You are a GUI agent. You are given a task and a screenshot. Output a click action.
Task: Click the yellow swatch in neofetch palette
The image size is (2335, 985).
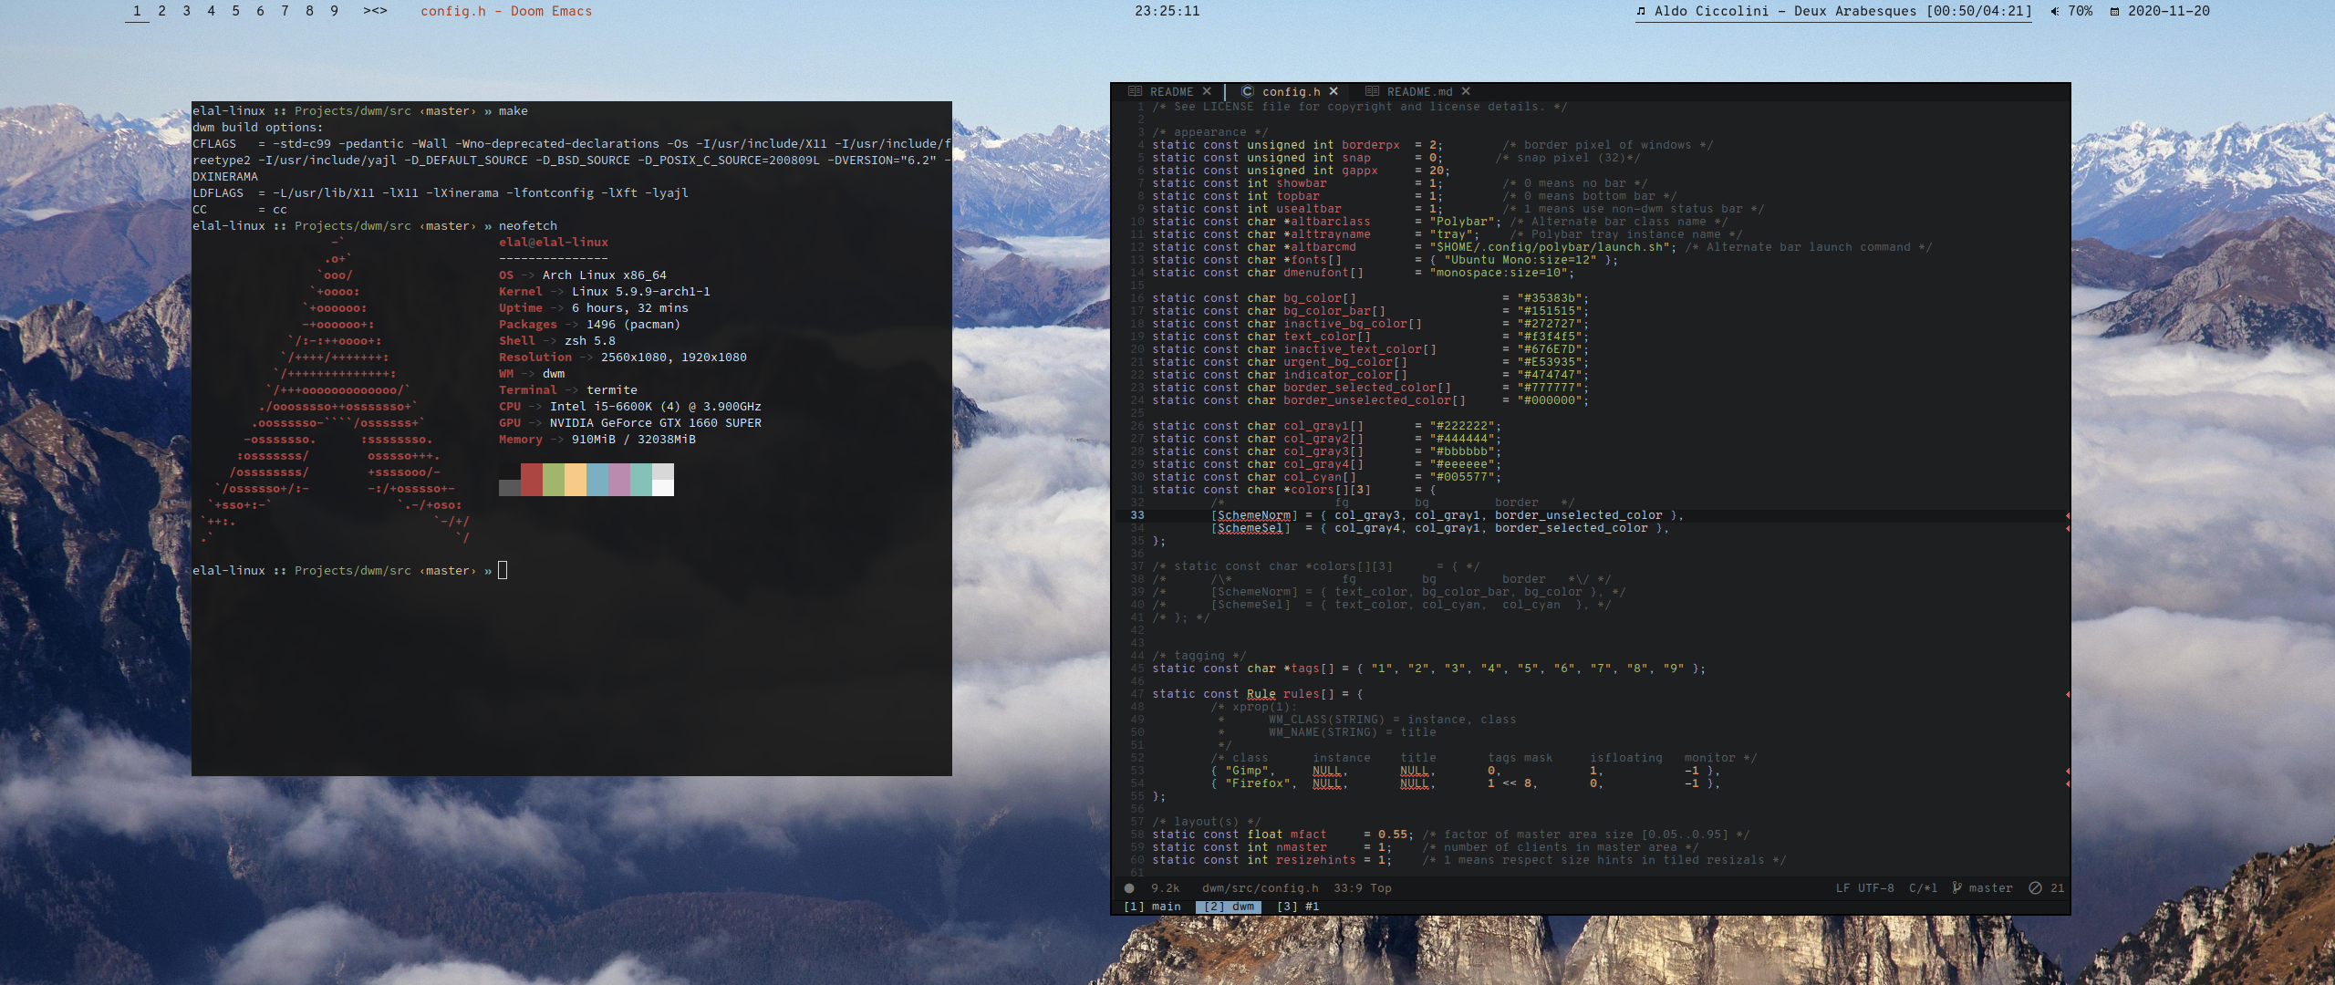[x=576, y=480]
